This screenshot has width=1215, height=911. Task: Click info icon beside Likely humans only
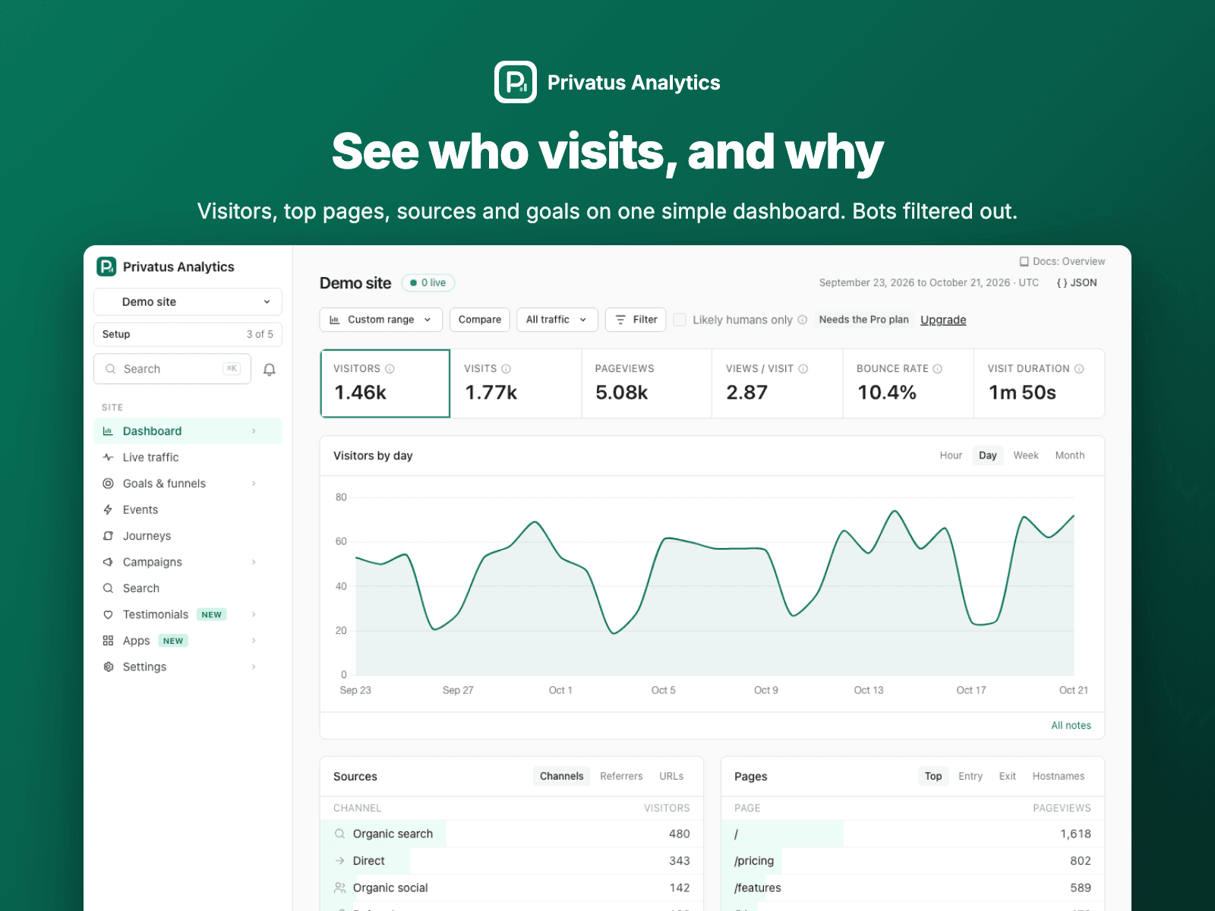802,320
